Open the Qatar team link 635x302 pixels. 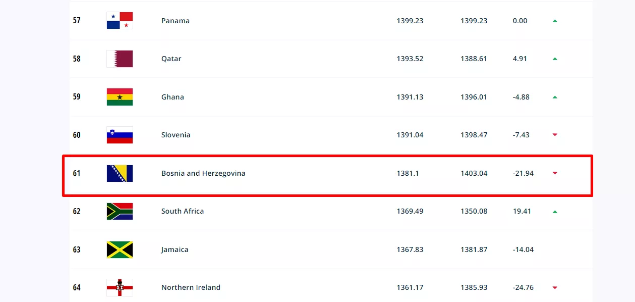(x=171, y=59)
